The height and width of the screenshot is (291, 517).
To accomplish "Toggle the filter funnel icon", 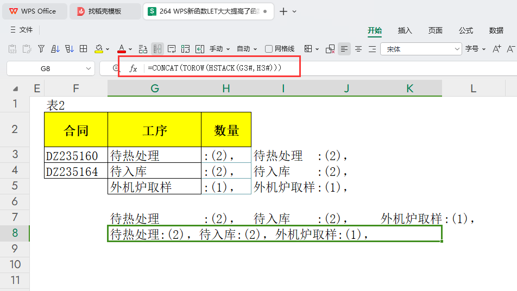I will coord(41,49).
